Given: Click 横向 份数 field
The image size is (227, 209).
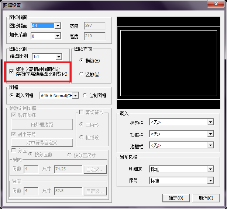Looking at the screenshot, I should pos(31,169).
